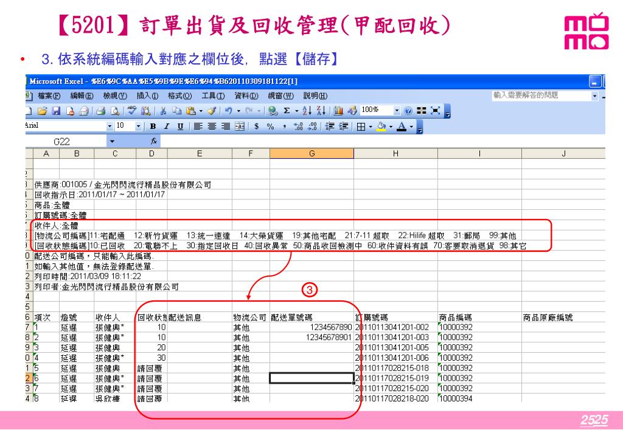This screenshot has width=623, height=430.
Task: Open the 工具(T) menu
Action: pos(213,95)
